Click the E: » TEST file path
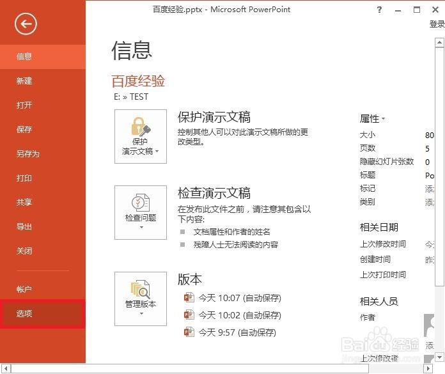The image size is (445, 374). 131,97
